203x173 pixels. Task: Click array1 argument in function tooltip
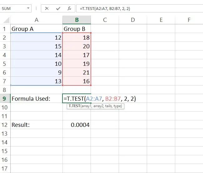click(87, 106)
